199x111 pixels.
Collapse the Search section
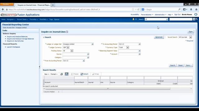pyautogui.click(x=44, y=37)
